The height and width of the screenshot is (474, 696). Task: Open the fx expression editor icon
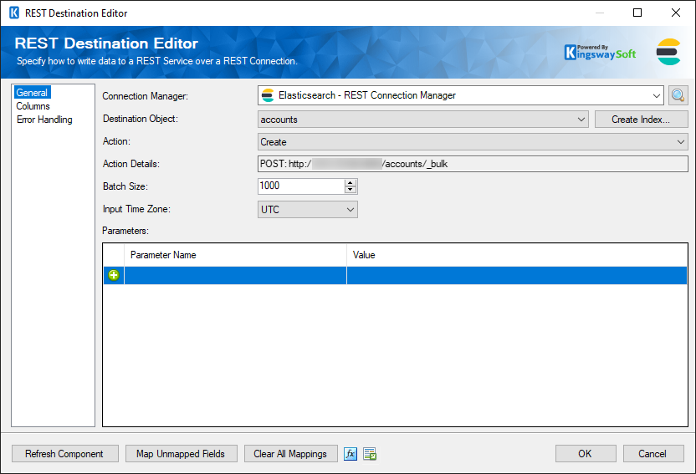click(x=351, y=454)
